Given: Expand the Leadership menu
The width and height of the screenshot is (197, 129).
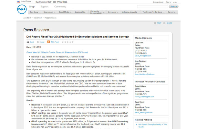Looking at the screenshot, I should [81, 12].
